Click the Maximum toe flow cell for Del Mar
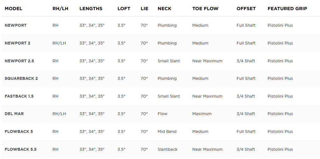320x159 pixels. click(x=202, y=114)
